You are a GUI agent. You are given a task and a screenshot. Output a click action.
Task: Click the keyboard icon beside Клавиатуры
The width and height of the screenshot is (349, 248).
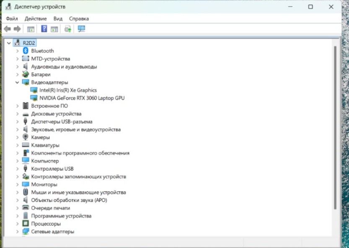26,145
